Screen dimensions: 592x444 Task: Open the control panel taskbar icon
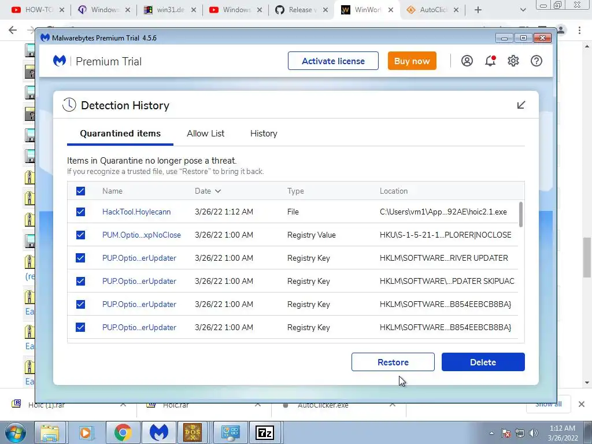tap(230, 432)
